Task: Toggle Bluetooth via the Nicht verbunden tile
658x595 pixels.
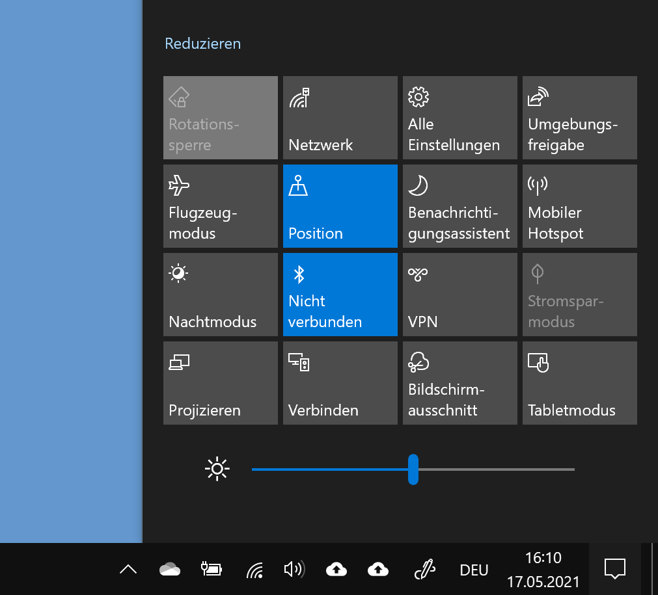Action: click(x=340, y=295)
